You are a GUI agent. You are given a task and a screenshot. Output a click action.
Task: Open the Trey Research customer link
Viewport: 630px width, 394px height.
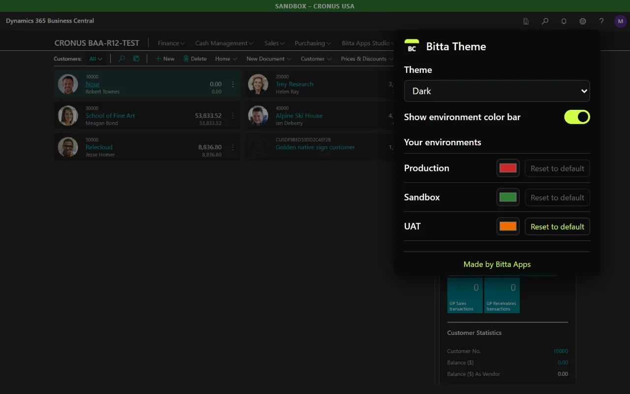pyautogui.click(x=294, y=84)
